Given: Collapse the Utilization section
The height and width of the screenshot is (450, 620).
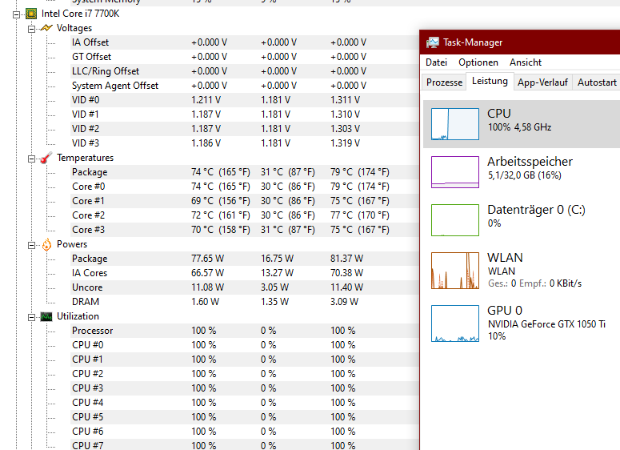Looking at the screenshot, I should click(x=31, y=317).
